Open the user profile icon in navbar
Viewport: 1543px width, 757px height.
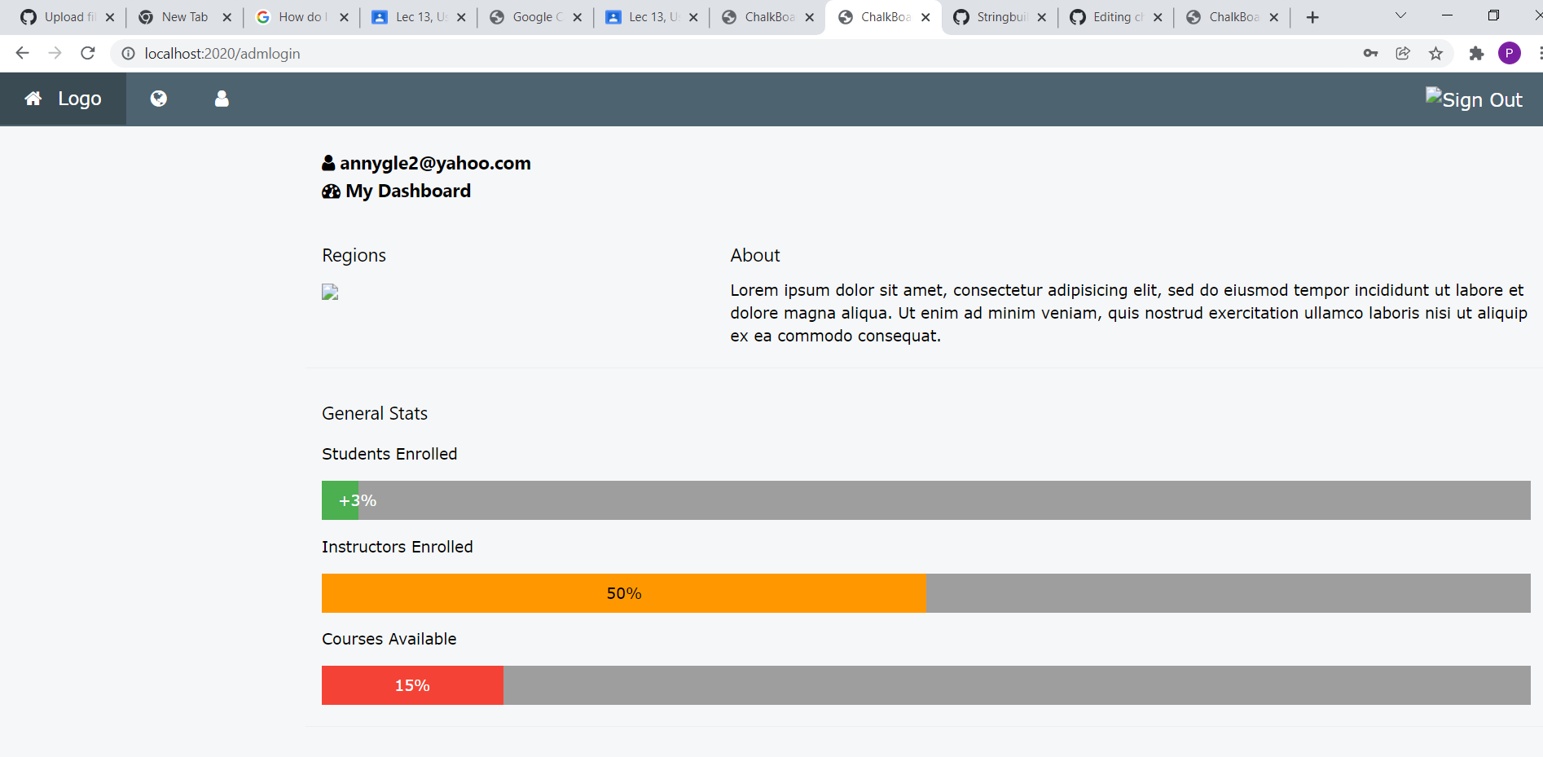222,99
